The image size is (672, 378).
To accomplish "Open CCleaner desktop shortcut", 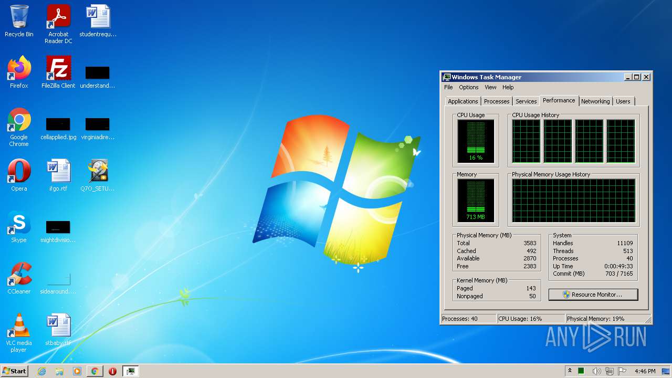I will click(19, 278).
